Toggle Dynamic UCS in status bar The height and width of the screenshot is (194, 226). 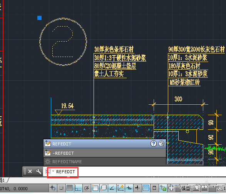pos(121,188)
